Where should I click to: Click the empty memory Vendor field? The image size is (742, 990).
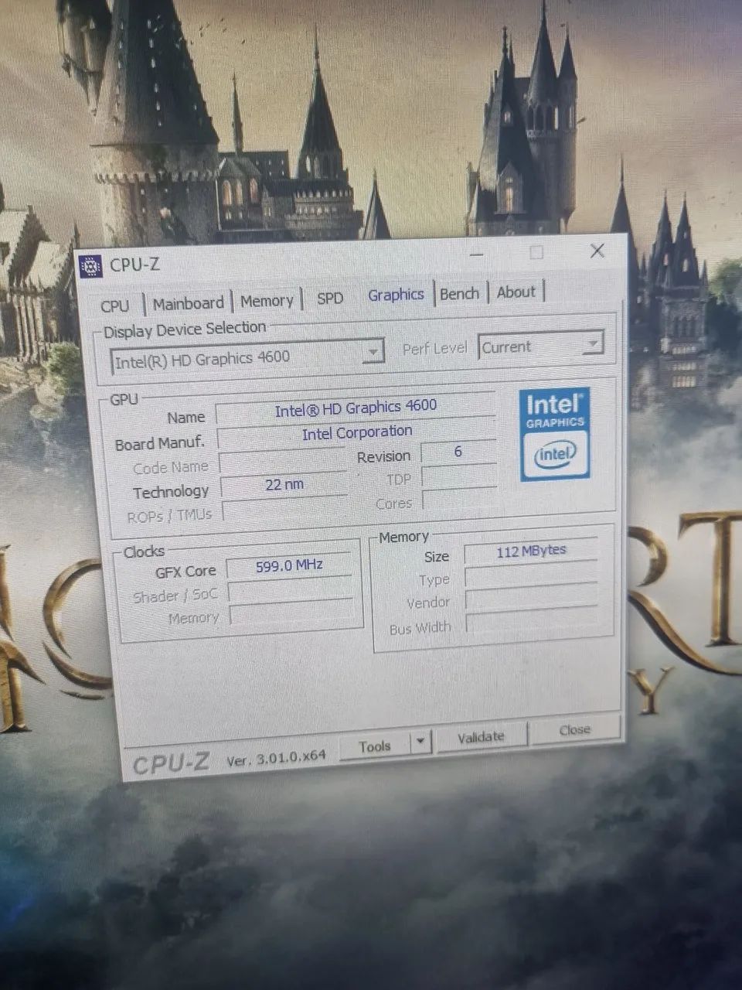(532, 599)
